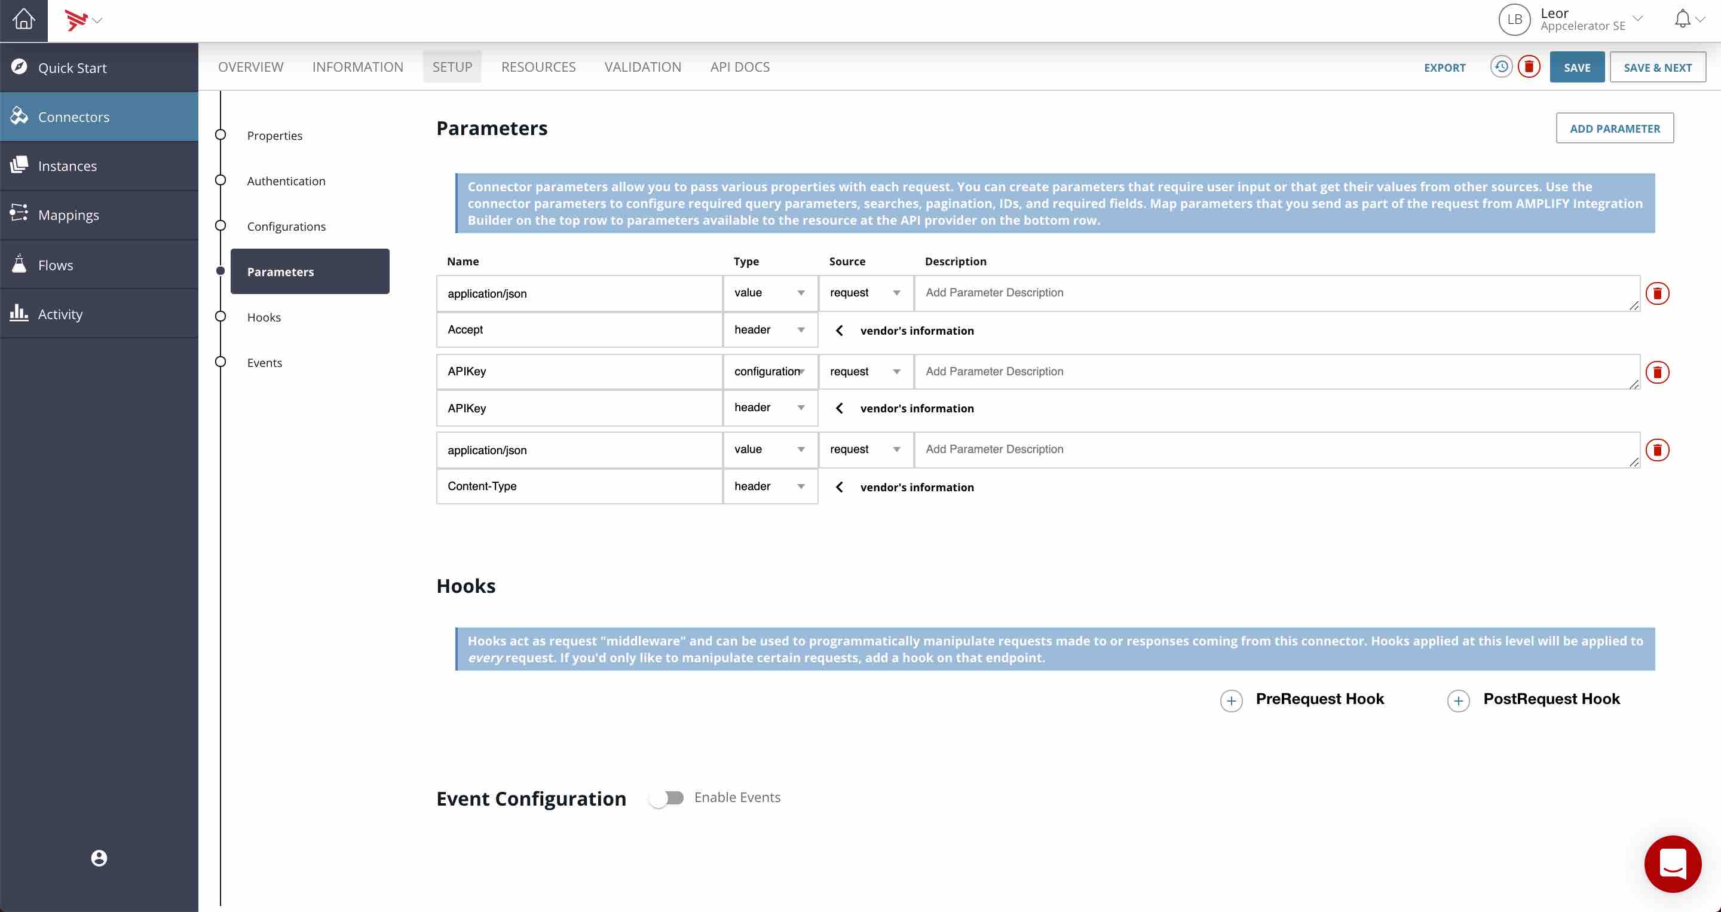Switch to the INFORMATION tab
Viewport: 1721px width, 912px height.
(x=357, y=67)
